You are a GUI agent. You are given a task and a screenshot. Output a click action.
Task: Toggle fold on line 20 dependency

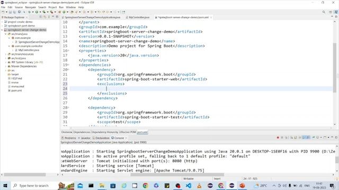pyautogui.click(x=68, y=70)
